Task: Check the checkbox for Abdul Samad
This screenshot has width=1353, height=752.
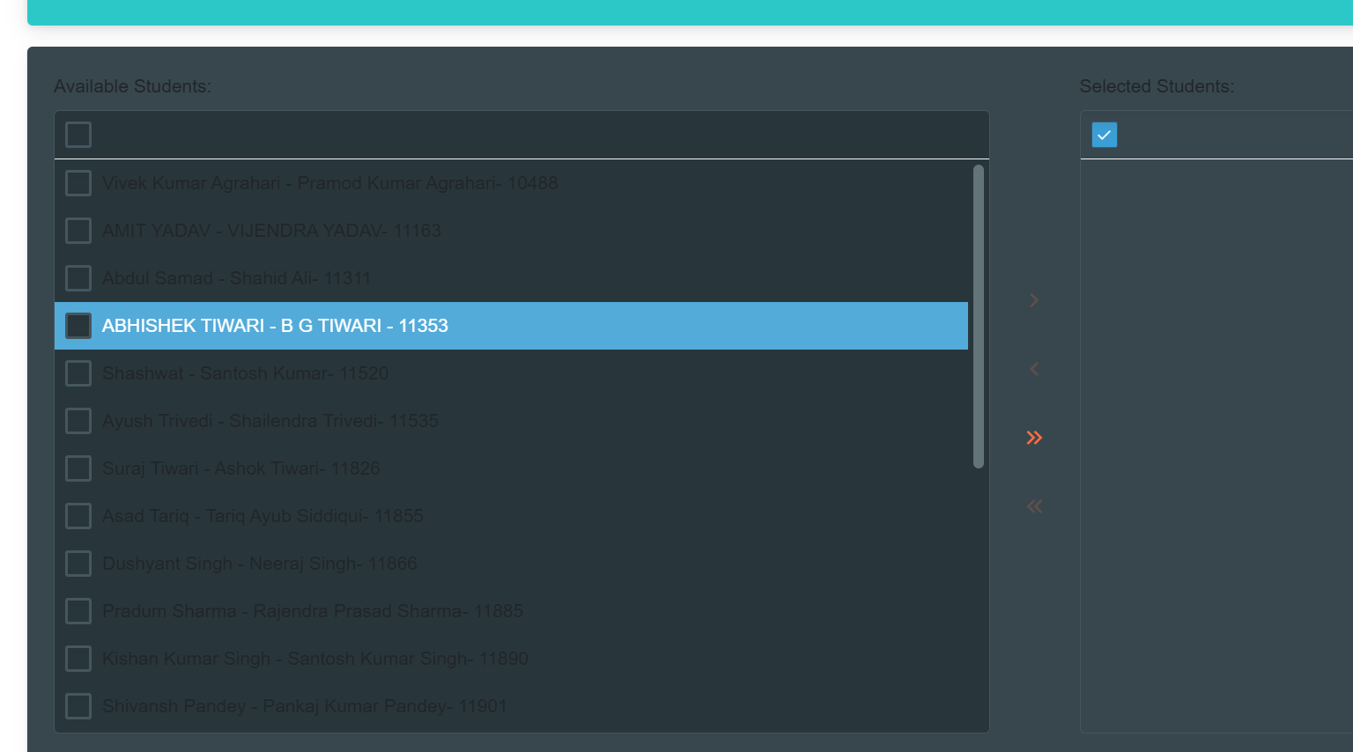Action: (78, 277)
